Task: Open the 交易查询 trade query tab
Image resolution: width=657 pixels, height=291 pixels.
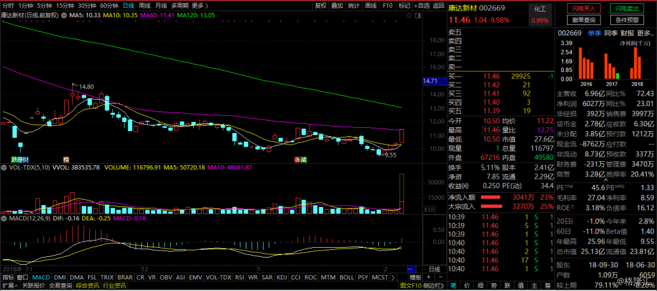Action: pos(60,286)
